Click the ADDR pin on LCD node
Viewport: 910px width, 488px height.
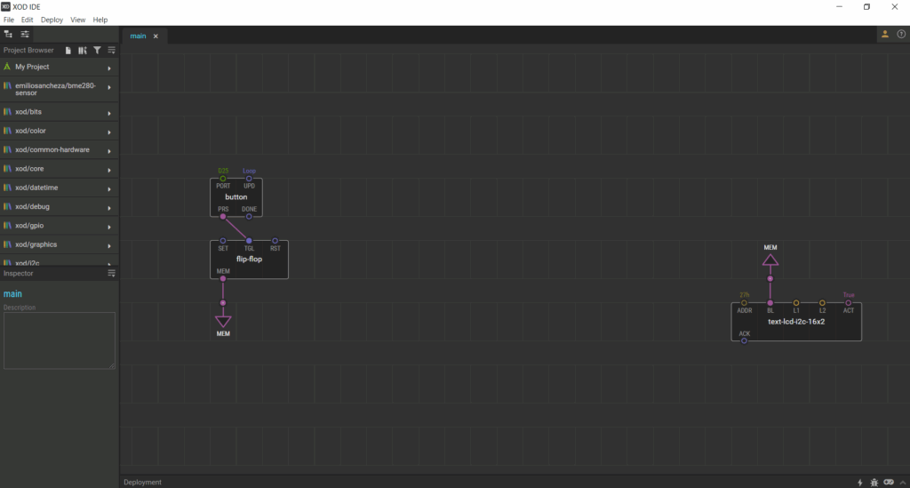tap(744, 303)
